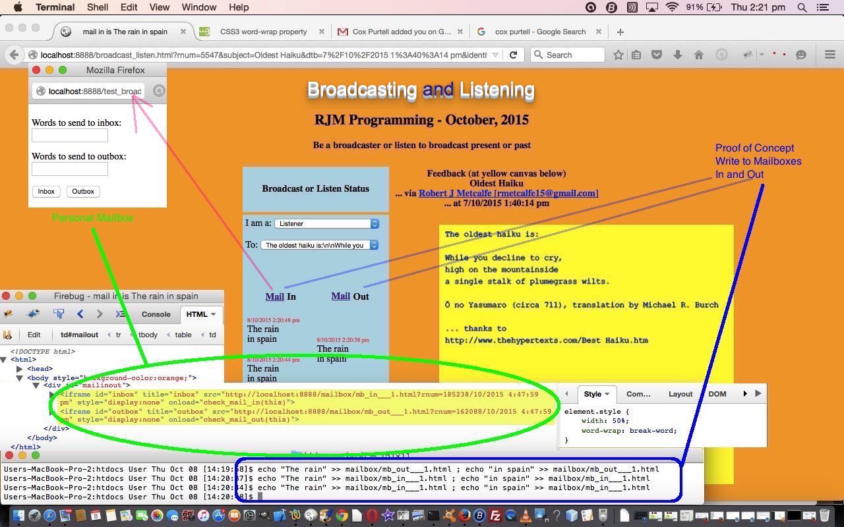Screen dimensions: 844x527
Task: Close the CSS3 word-wrap property tab
Action: point(322,32)
